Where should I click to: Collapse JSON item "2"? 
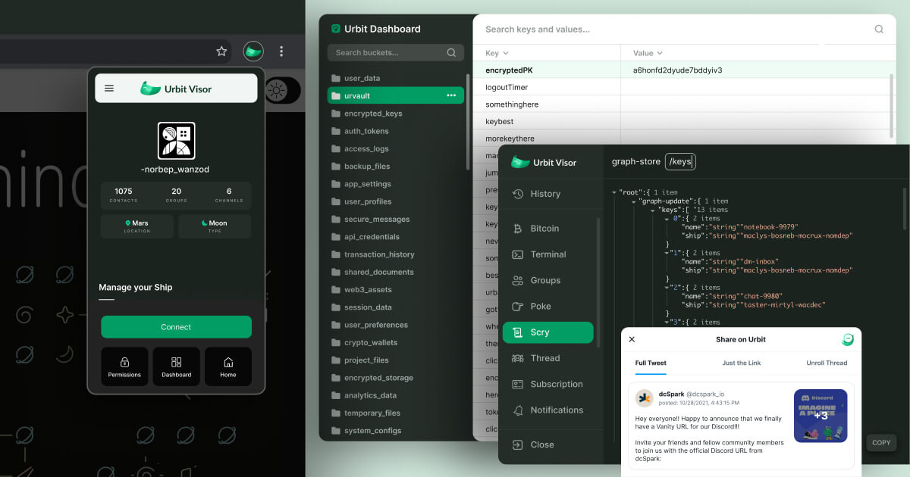coord(667,288)
